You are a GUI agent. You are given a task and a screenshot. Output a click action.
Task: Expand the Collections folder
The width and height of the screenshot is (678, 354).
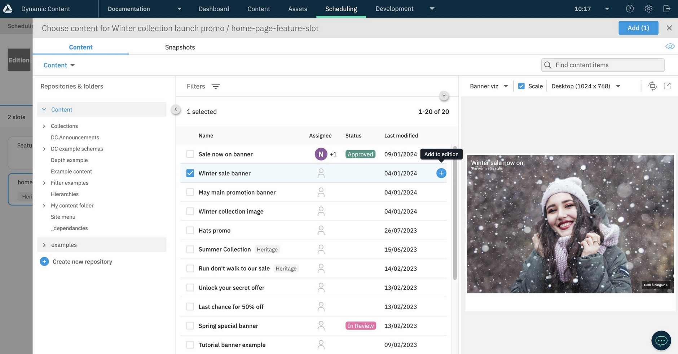[x=44, y=126]
